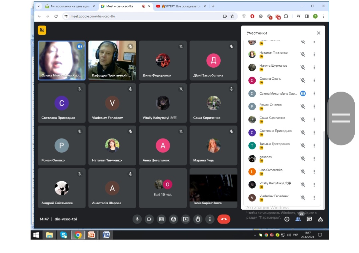Image resolution: width=359 pixels, height=253 pixels.
Task: Go back in the browser
Action: [x=39, y=16]
